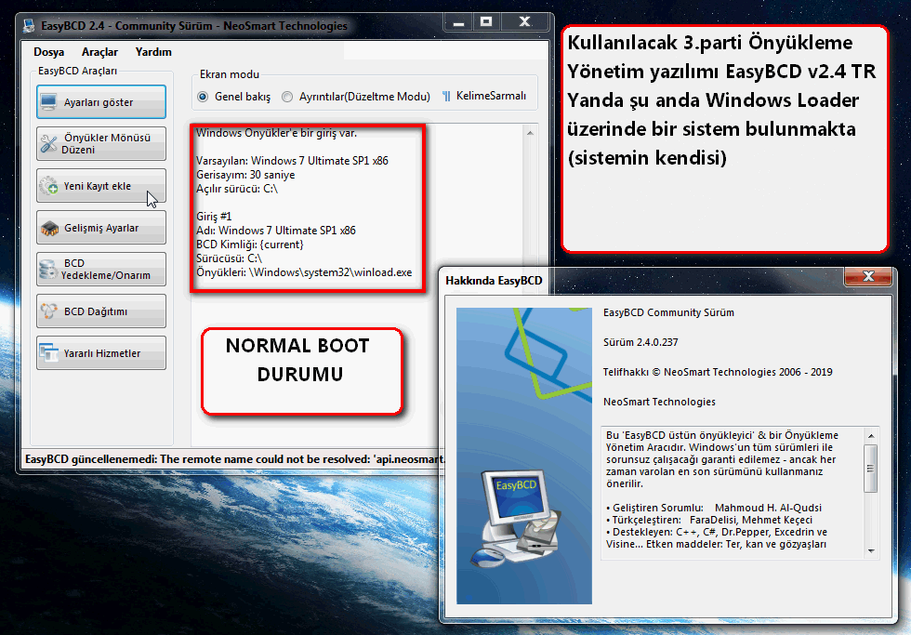The height and width of the screenshot is (635, 911).
Task: Click the status bar update error message
Action: tap(234, 459)
